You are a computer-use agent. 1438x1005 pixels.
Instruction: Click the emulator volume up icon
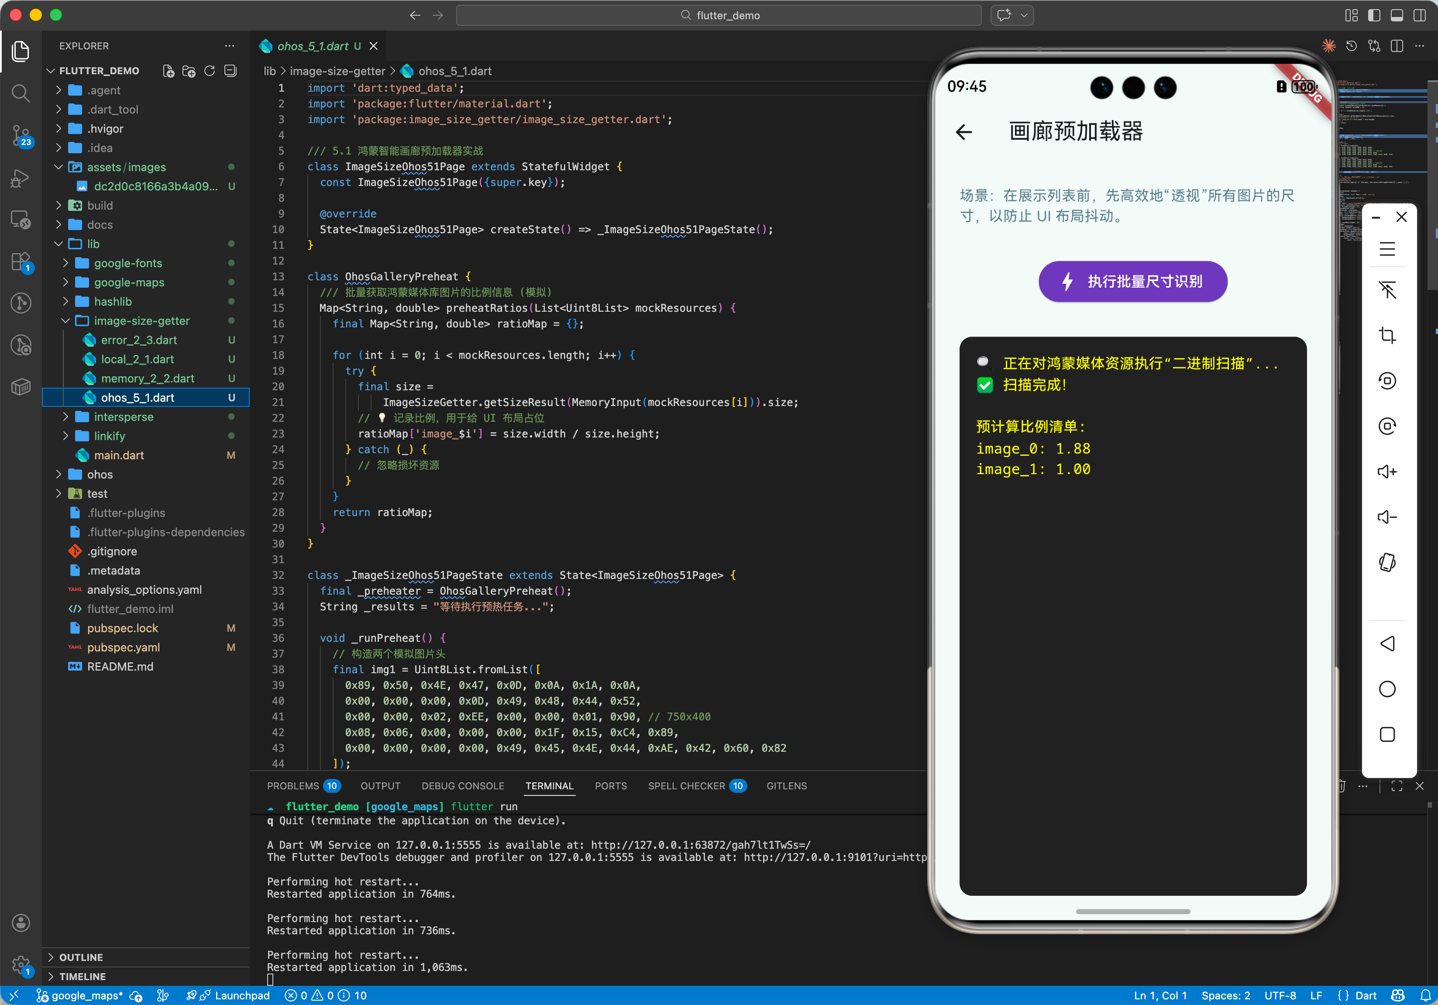tap(1386, 472)
